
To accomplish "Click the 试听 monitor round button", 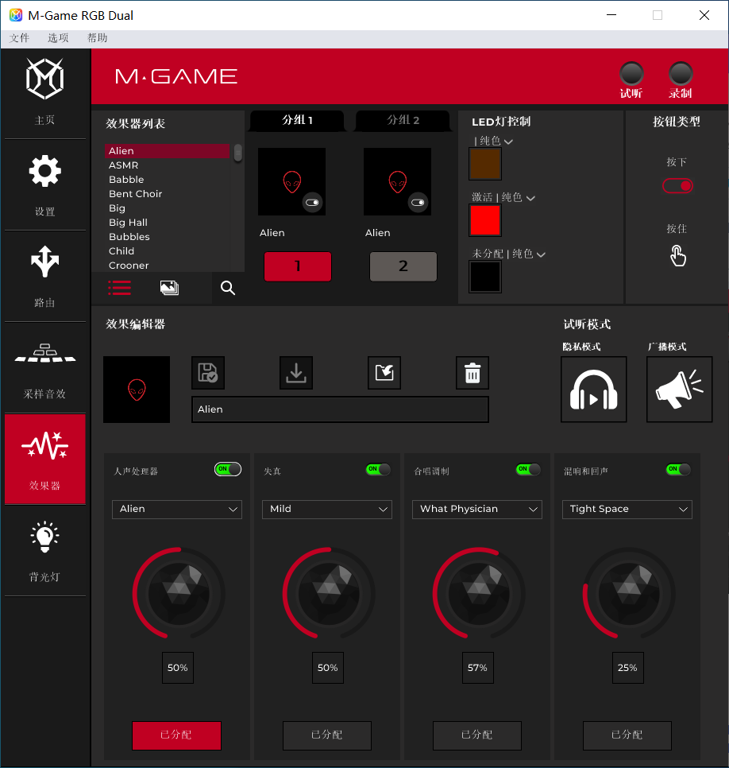I will click(x=631, y=74).
